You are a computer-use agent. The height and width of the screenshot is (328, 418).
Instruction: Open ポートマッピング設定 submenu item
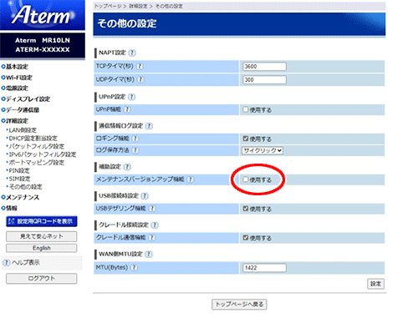tap(36, 163)
